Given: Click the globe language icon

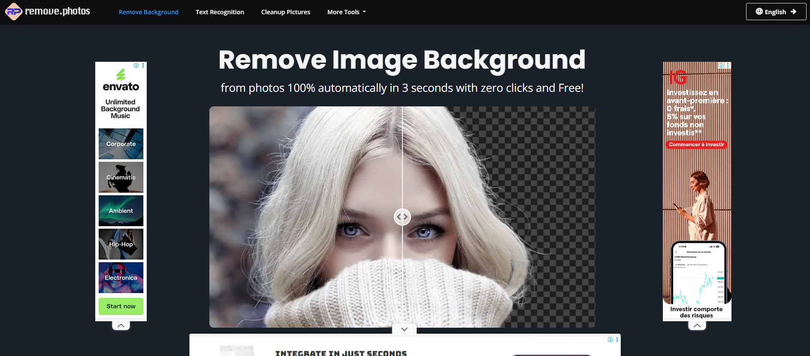Looking at the screenshot, I should pos(759,12).
